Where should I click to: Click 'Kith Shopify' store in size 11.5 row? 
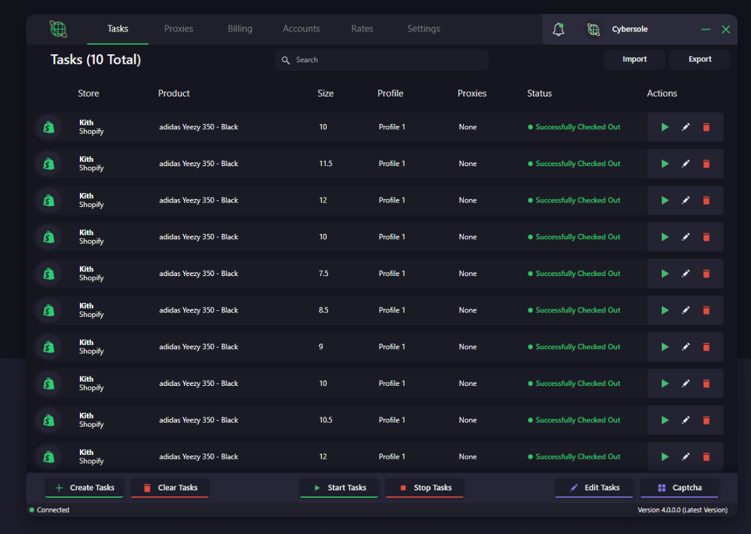91,163
